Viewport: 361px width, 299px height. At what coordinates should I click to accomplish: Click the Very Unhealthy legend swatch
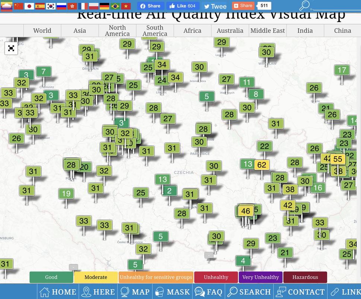(x=261, y=277)
